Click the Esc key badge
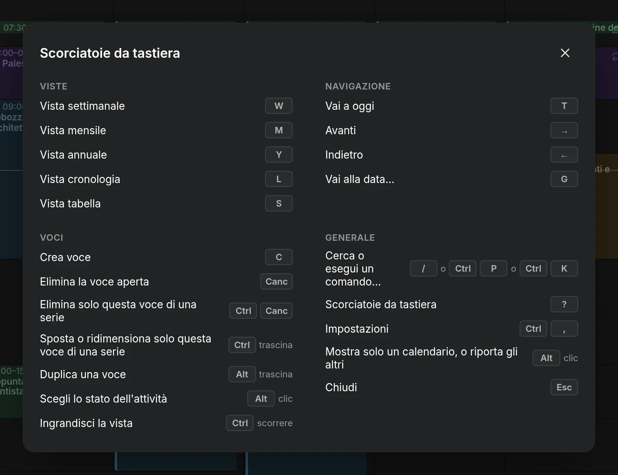Image resolution: width=618 pixels, height=475 pixels. (x=564, y=387)
